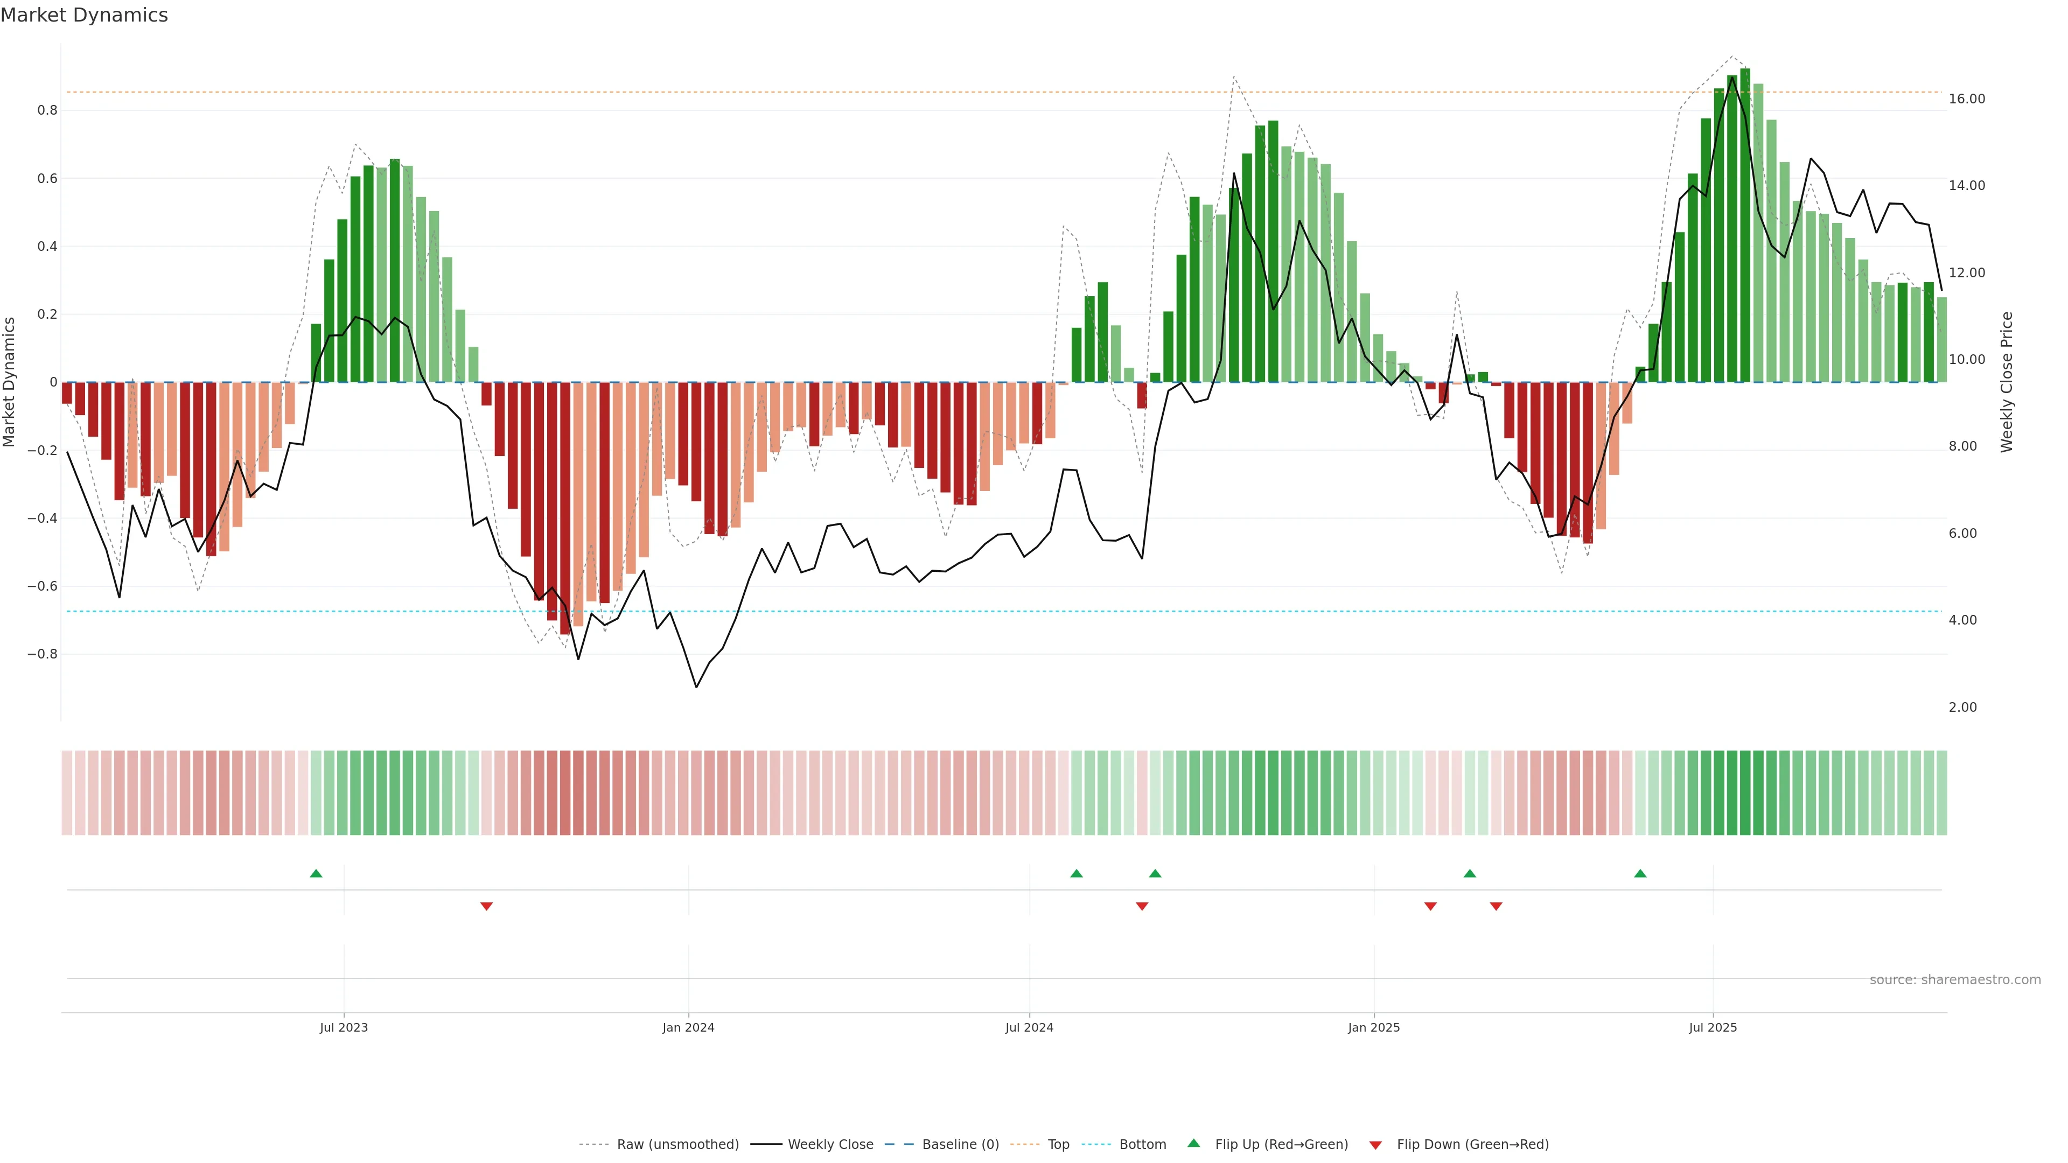Hide the Top line via its legend entry
Viewport: 2068px width, 1163px height.
click(1058, 1145)
